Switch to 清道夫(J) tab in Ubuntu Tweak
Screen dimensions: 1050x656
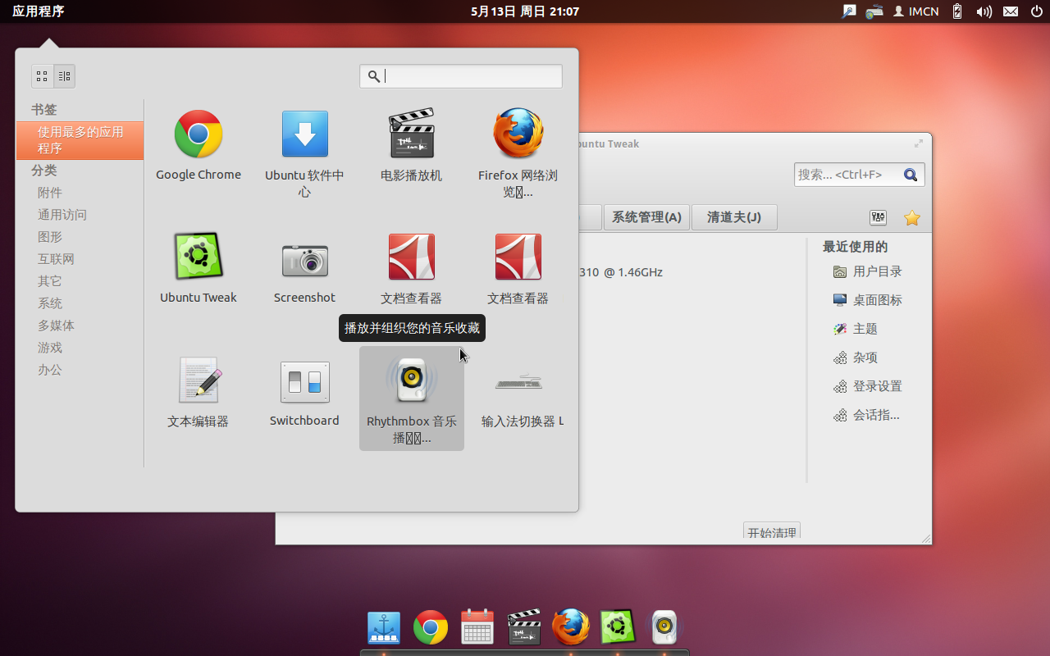pyautogui.click(x=734, y=217)
